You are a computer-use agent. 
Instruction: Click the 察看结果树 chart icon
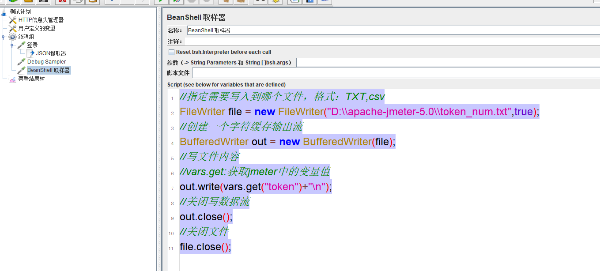click(x=13, y=79)
